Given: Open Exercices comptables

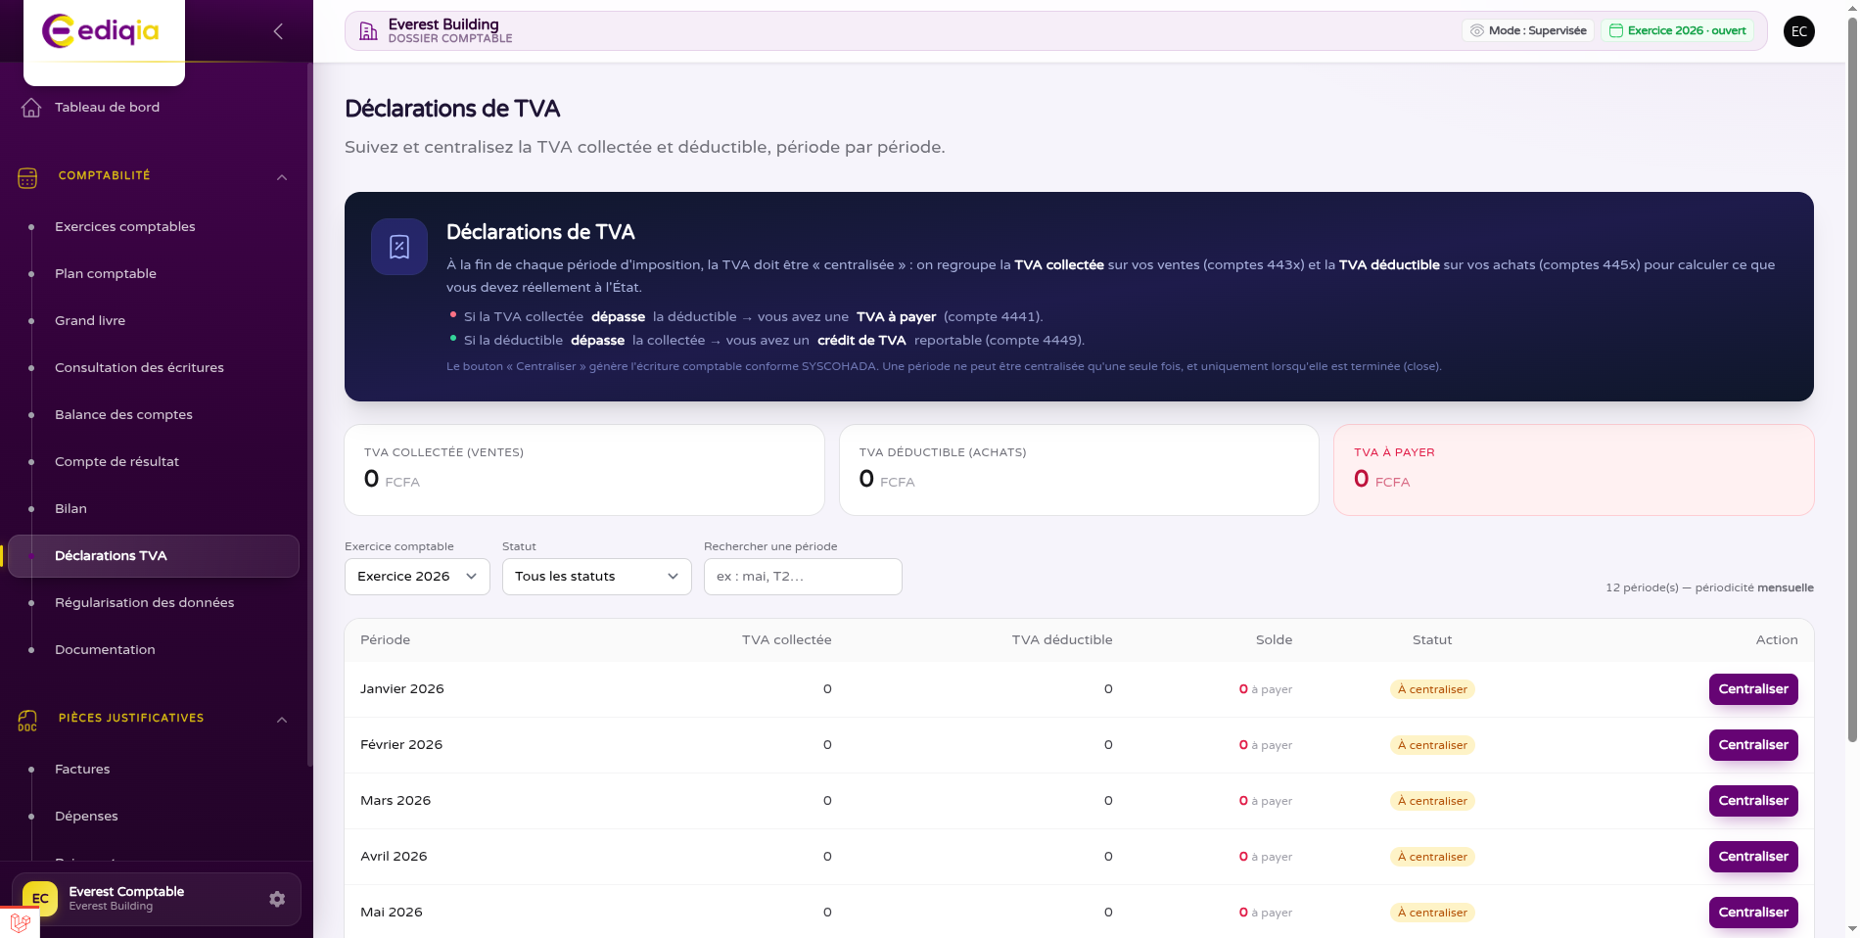Looking at the screenshot, I should pos(125,227).
